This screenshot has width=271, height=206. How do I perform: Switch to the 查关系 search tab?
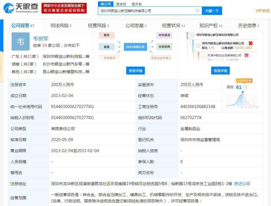pos(137,4)
